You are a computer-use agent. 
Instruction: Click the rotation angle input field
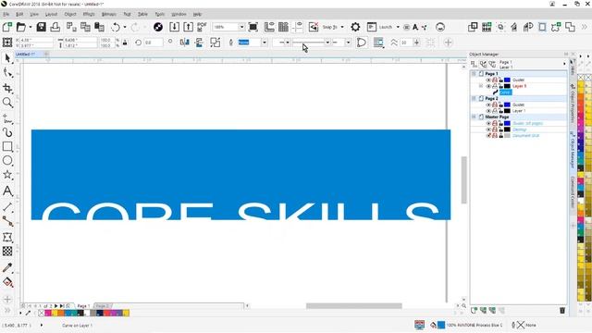coord(153,43)
